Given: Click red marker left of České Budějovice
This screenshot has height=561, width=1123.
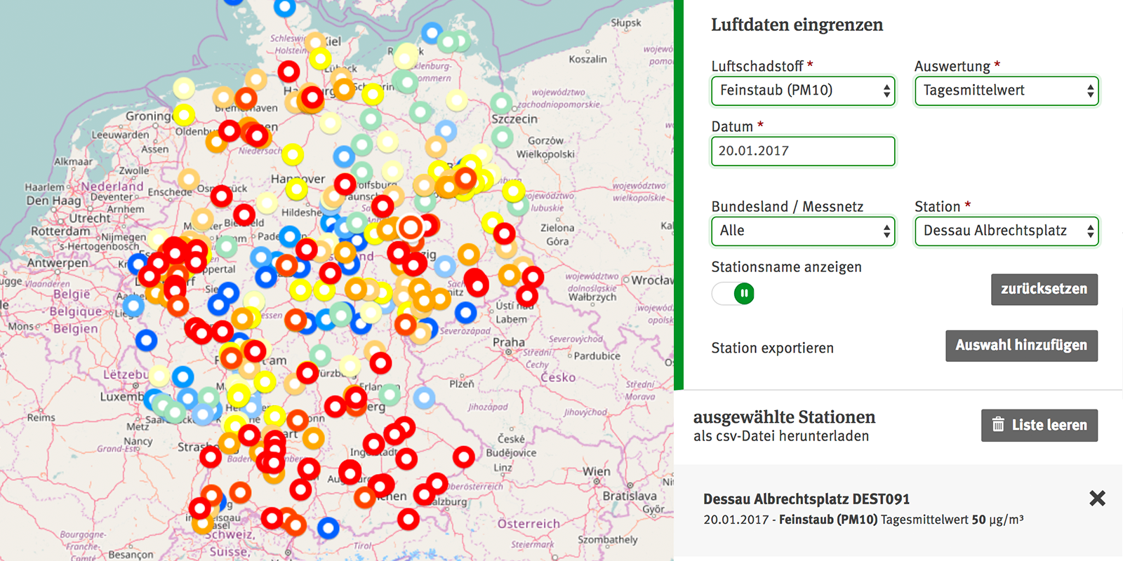Looking at the screenshot, I should tap(463, 457).
